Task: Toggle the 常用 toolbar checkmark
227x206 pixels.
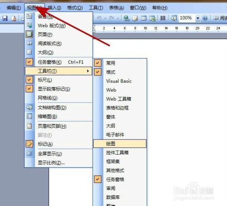Action: (x=98, y=63)
